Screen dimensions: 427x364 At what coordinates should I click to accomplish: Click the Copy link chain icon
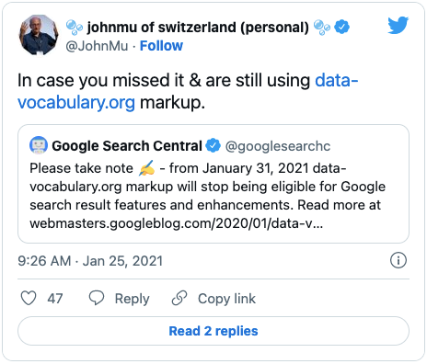pos(179,298)
